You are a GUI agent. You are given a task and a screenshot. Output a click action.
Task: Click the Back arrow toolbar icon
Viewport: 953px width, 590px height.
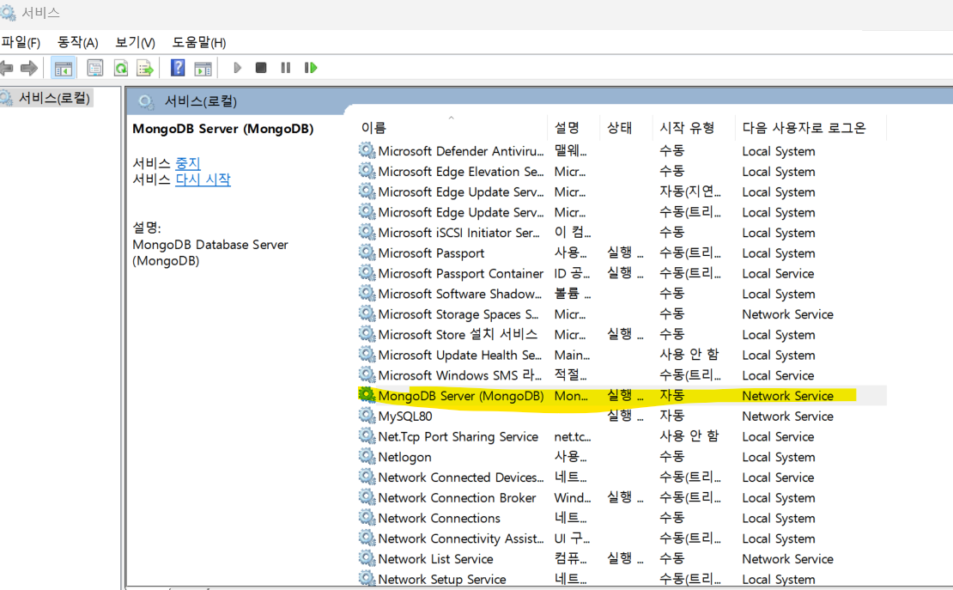click(7, 68)
